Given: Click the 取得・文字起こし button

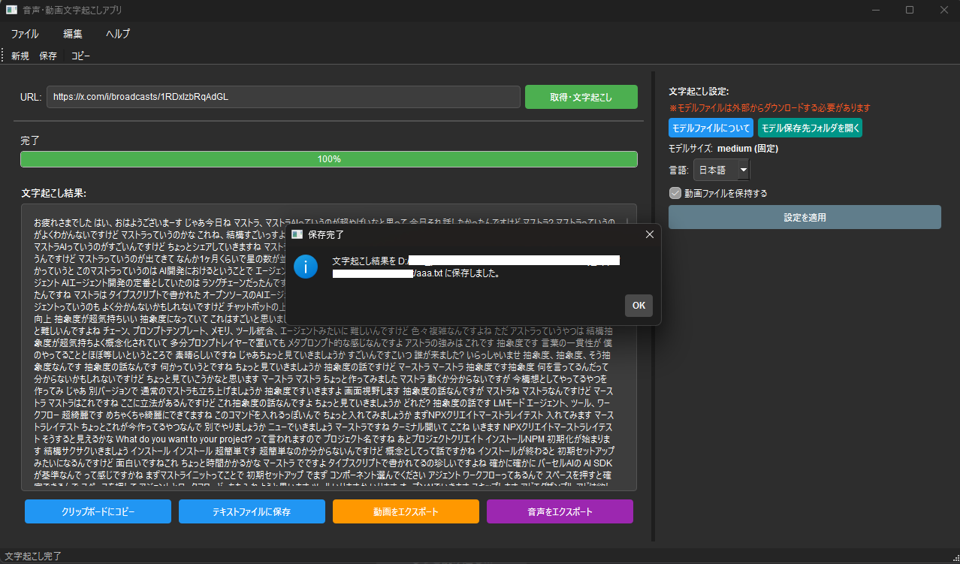Looking at the screenshot, I should coord(581,97).
